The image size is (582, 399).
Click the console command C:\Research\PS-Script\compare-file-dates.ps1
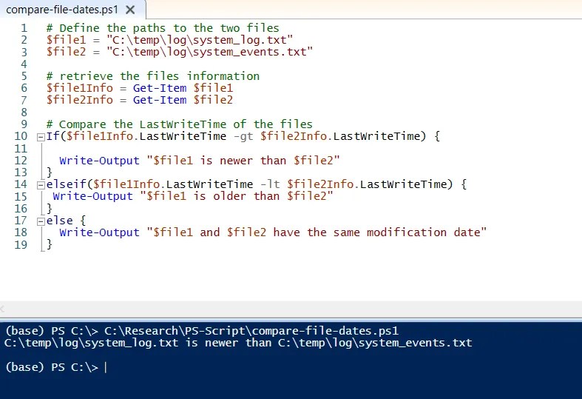point(251,331)
